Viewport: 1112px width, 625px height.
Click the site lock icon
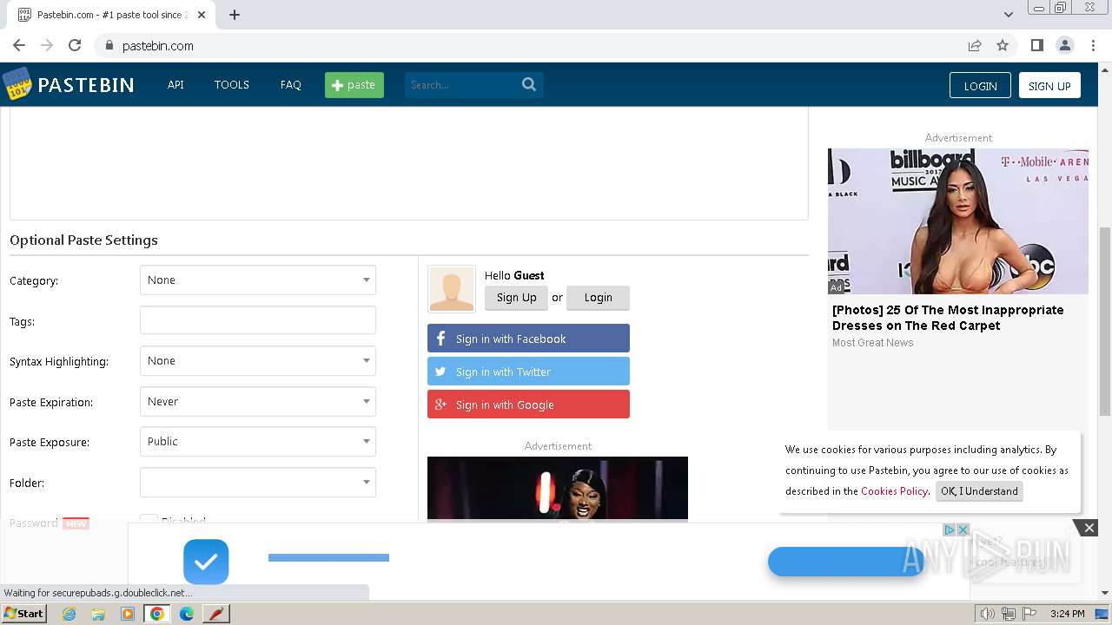click(x=109, y=45)
